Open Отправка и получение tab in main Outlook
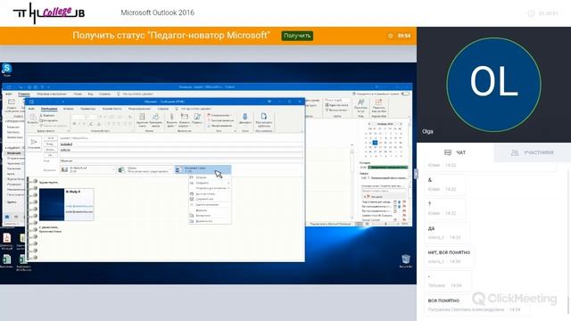 [53, 94]
